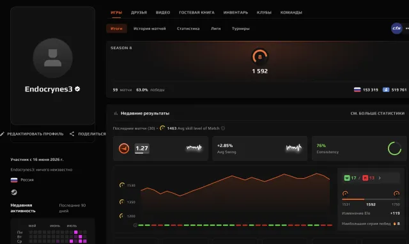Viewport: 409px width, 244px height.
Task: Click the Последние 90 дней label
Action: coord(72,208)
